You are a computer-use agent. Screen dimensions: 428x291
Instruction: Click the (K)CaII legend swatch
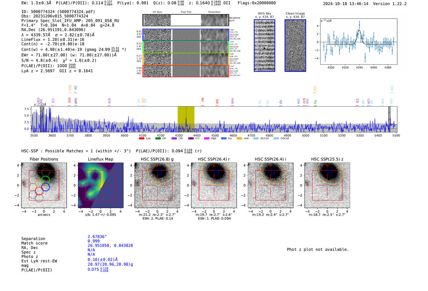point(256,138)
